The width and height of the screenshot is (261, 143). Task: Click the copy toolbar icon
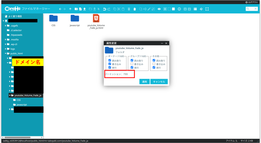[114, 9]
